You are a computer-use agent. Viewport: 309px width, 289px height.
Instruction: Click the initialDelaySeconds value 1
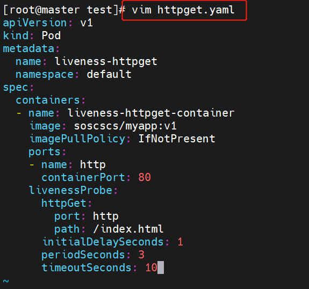pyautogui.click(x=181, y=242)
